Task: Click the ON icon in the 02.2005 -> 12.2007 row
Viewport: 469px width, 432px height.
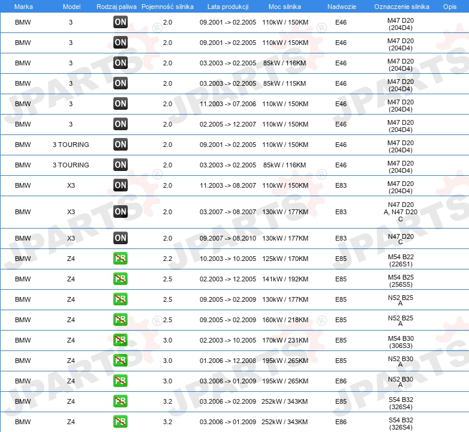Action: (121, 124)
